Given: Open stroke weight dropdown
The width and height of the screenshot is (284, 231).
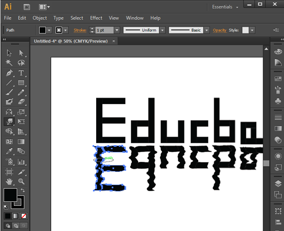Looking at the screenshot, I should pyautogui.click(x=117, y=30).
